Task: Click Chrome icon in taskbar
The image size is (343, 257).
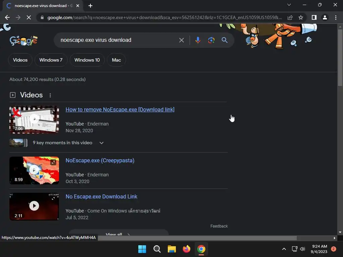Action: [x=201, y=249]
